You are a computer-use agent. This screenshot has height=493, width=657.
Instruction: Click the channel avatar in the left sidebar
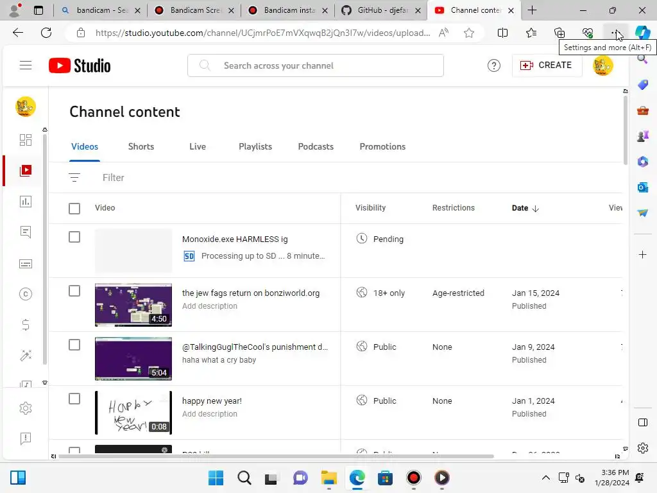point(26,107)
